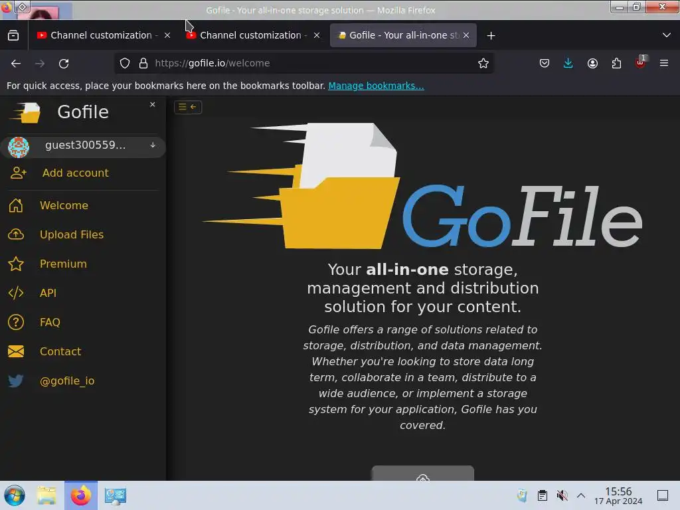Click the upload button below description
The image size is (680, 510).
coord(422,473)
